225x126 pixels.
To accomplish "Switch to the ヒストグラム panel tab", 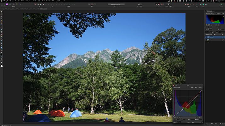I will 209,11.
